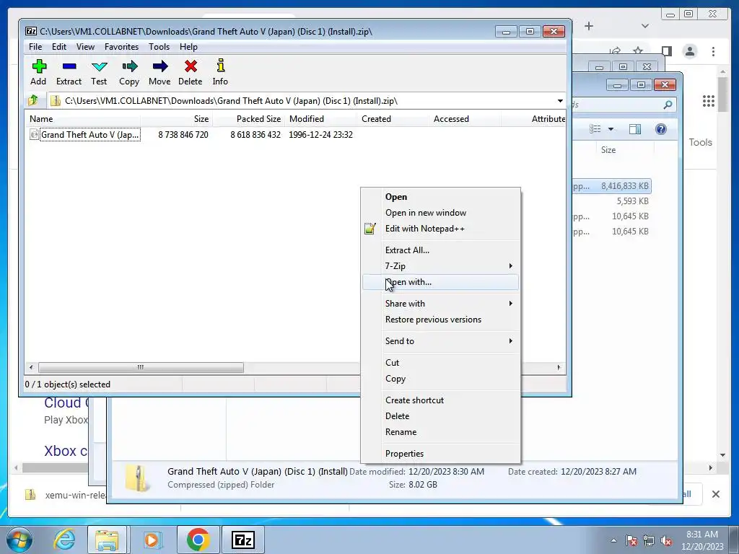Open the Help menu in 7-Zip
Image resolution: width=739 pixels, height=554 pixels.
(188, 47)
